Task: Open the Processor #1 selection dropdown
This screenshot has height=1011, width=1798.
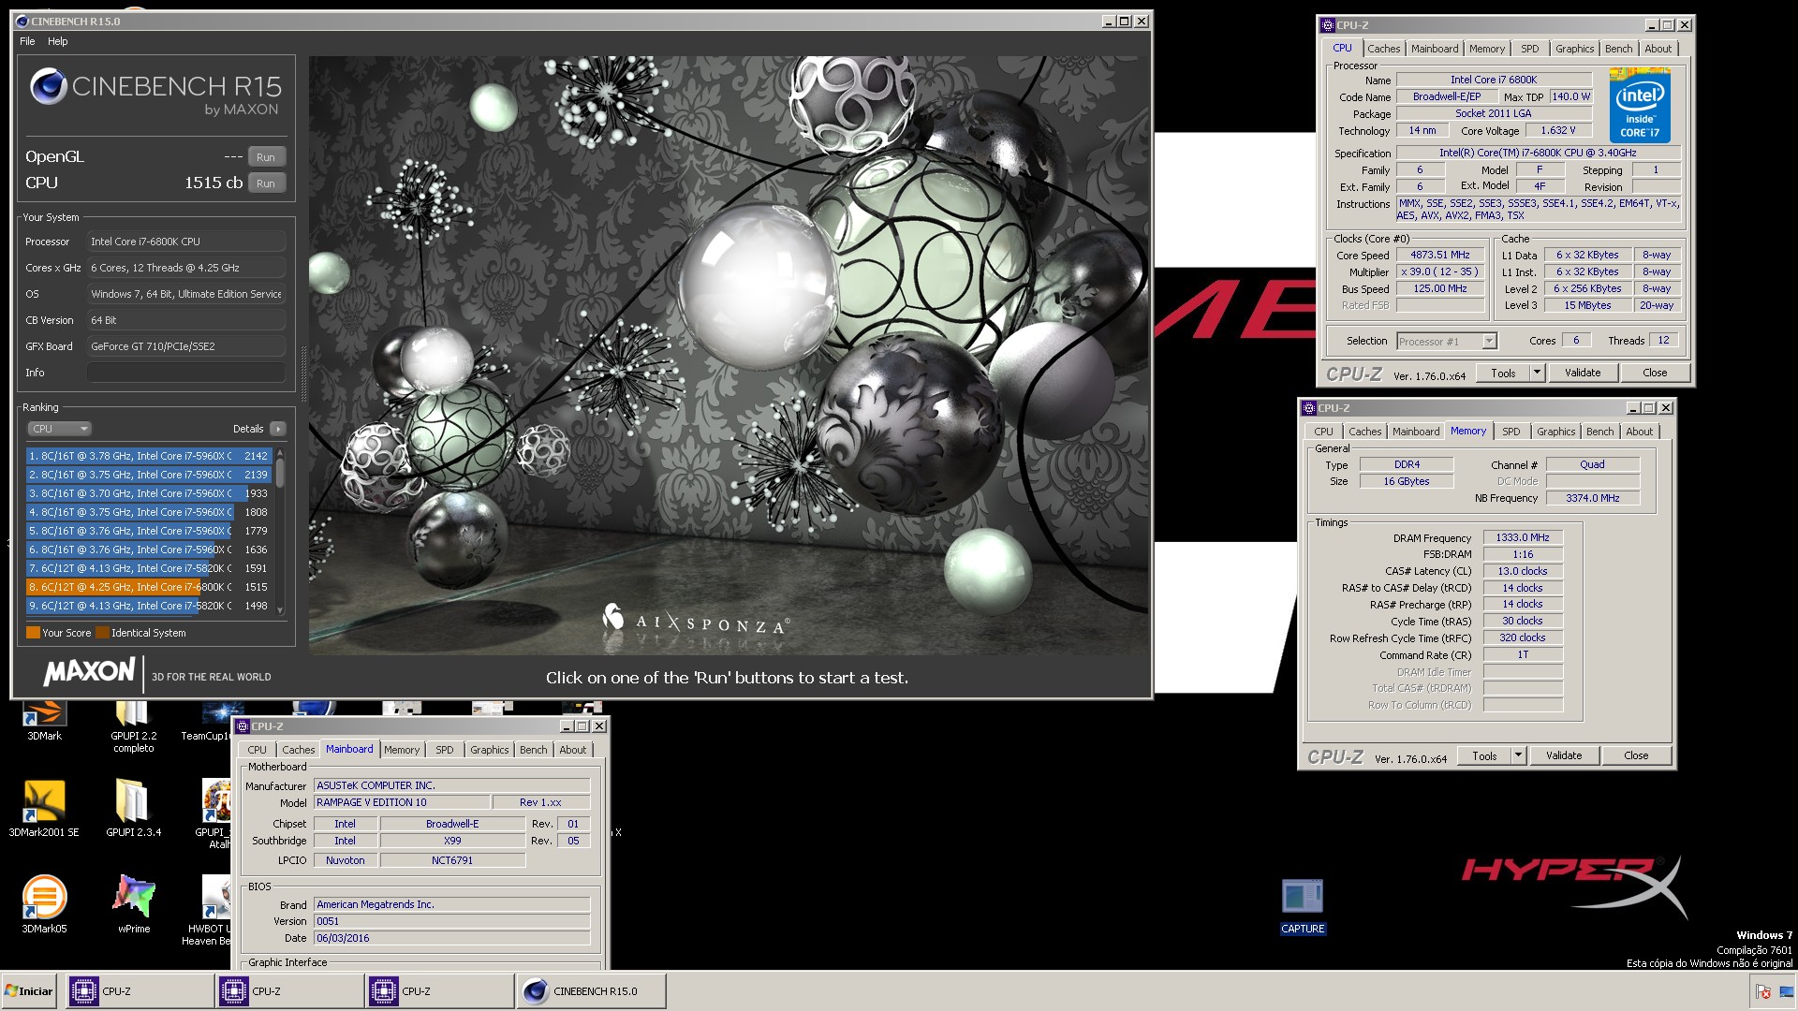Action: click(x=1446, y=342)
